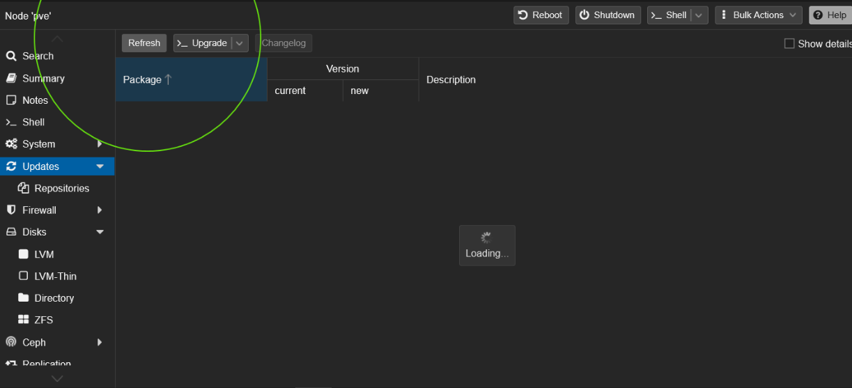Click the Updates refresh icon in sidebar
Image resolution: width=852 pixels, height=388 pixels.
[x=11, y=166]
